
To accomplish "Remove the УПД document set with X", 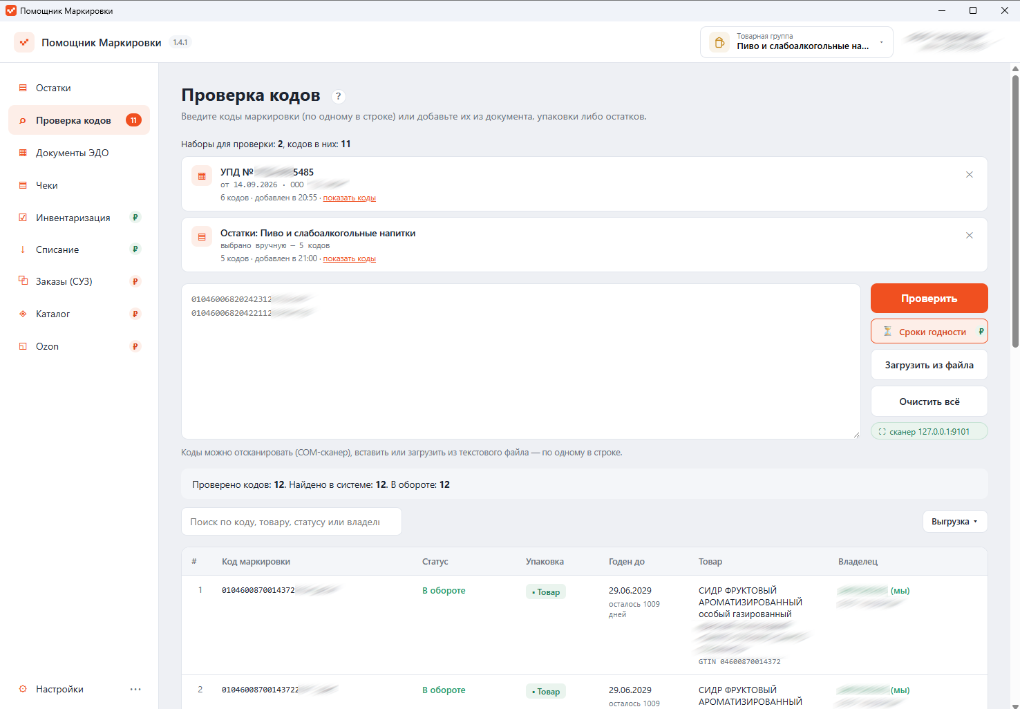I will click(x=970, y=175).
